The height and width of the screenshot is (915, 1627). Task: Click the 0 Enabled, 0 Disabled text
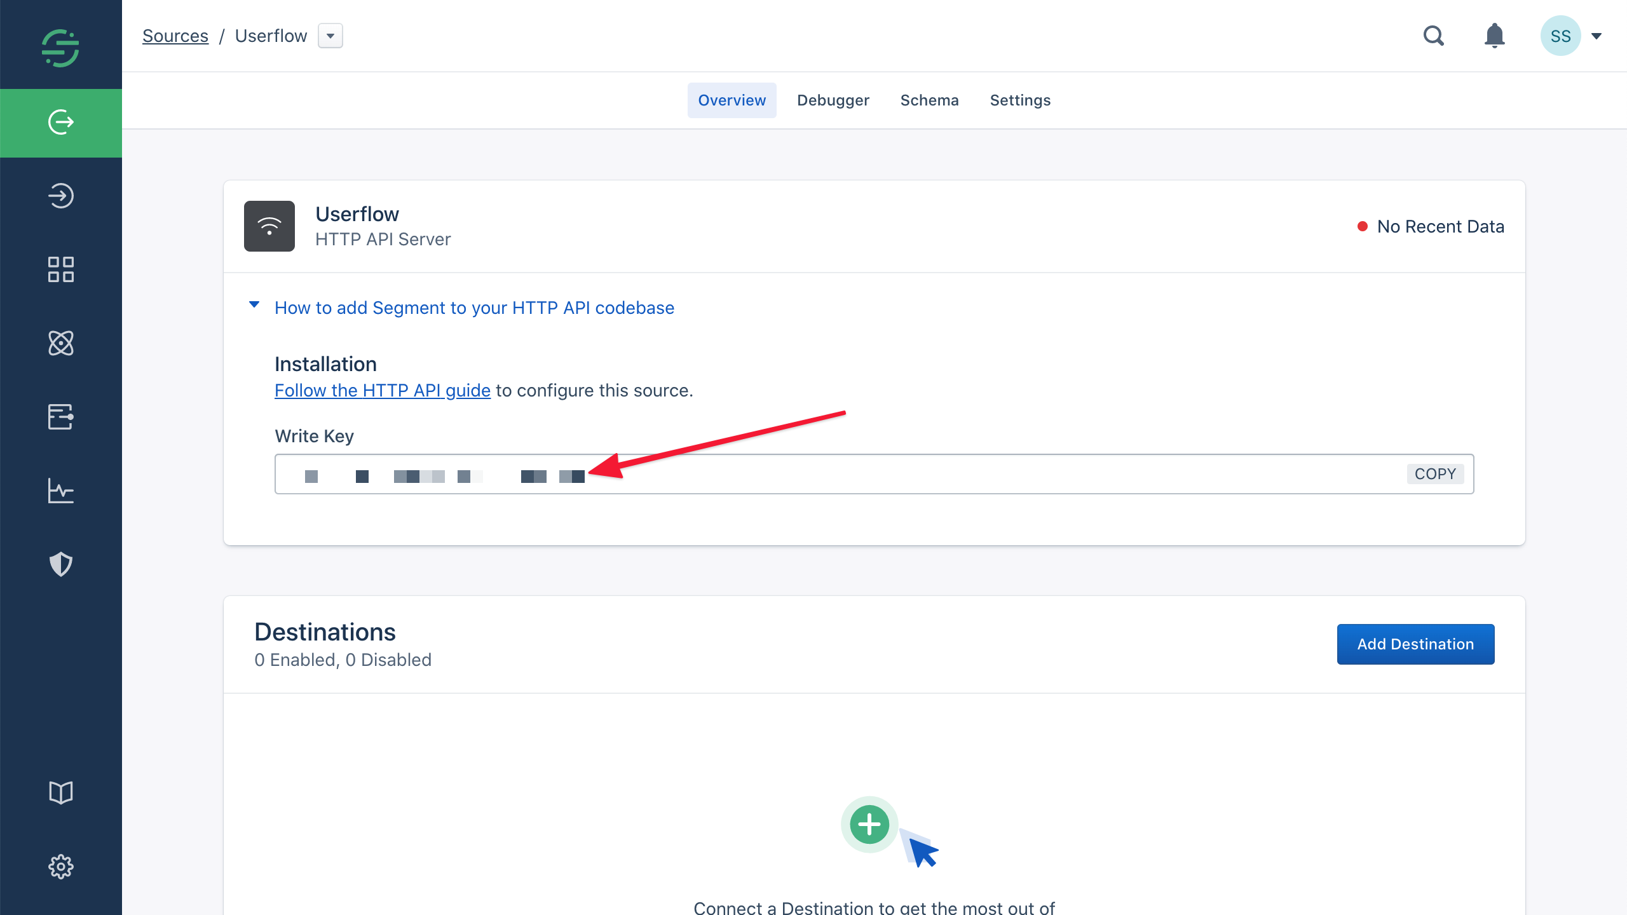point(343,660)
